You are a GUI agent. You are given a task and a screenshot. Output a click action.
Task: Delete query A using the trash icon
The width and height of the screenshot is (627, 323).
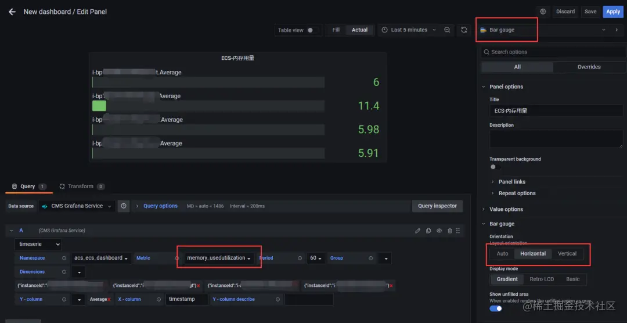pos(450,231)
